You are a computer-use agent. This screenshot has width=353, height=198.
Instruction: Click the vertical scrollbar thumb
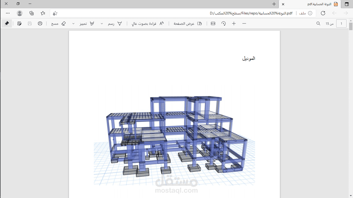351,27
